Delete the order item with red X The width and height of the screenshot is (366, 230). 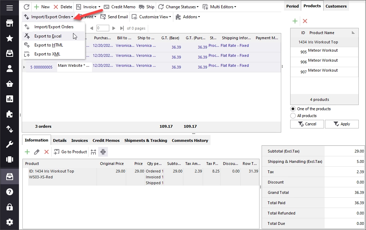[47, 152]
